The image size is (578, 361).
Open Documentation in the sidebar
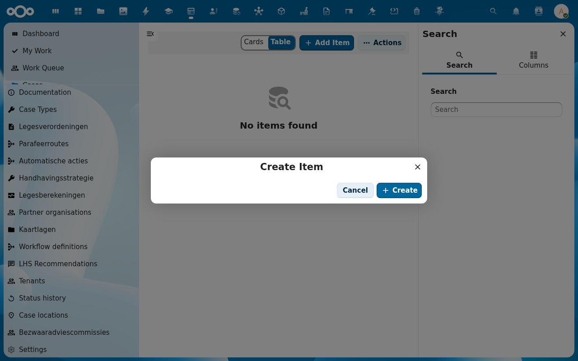coord(71,93)
